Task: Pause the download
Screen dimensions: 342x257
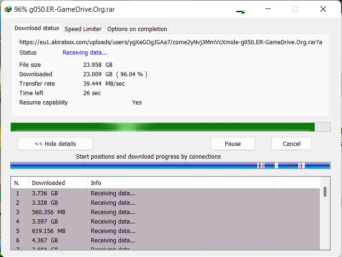Action: click(x=233, y=144)
